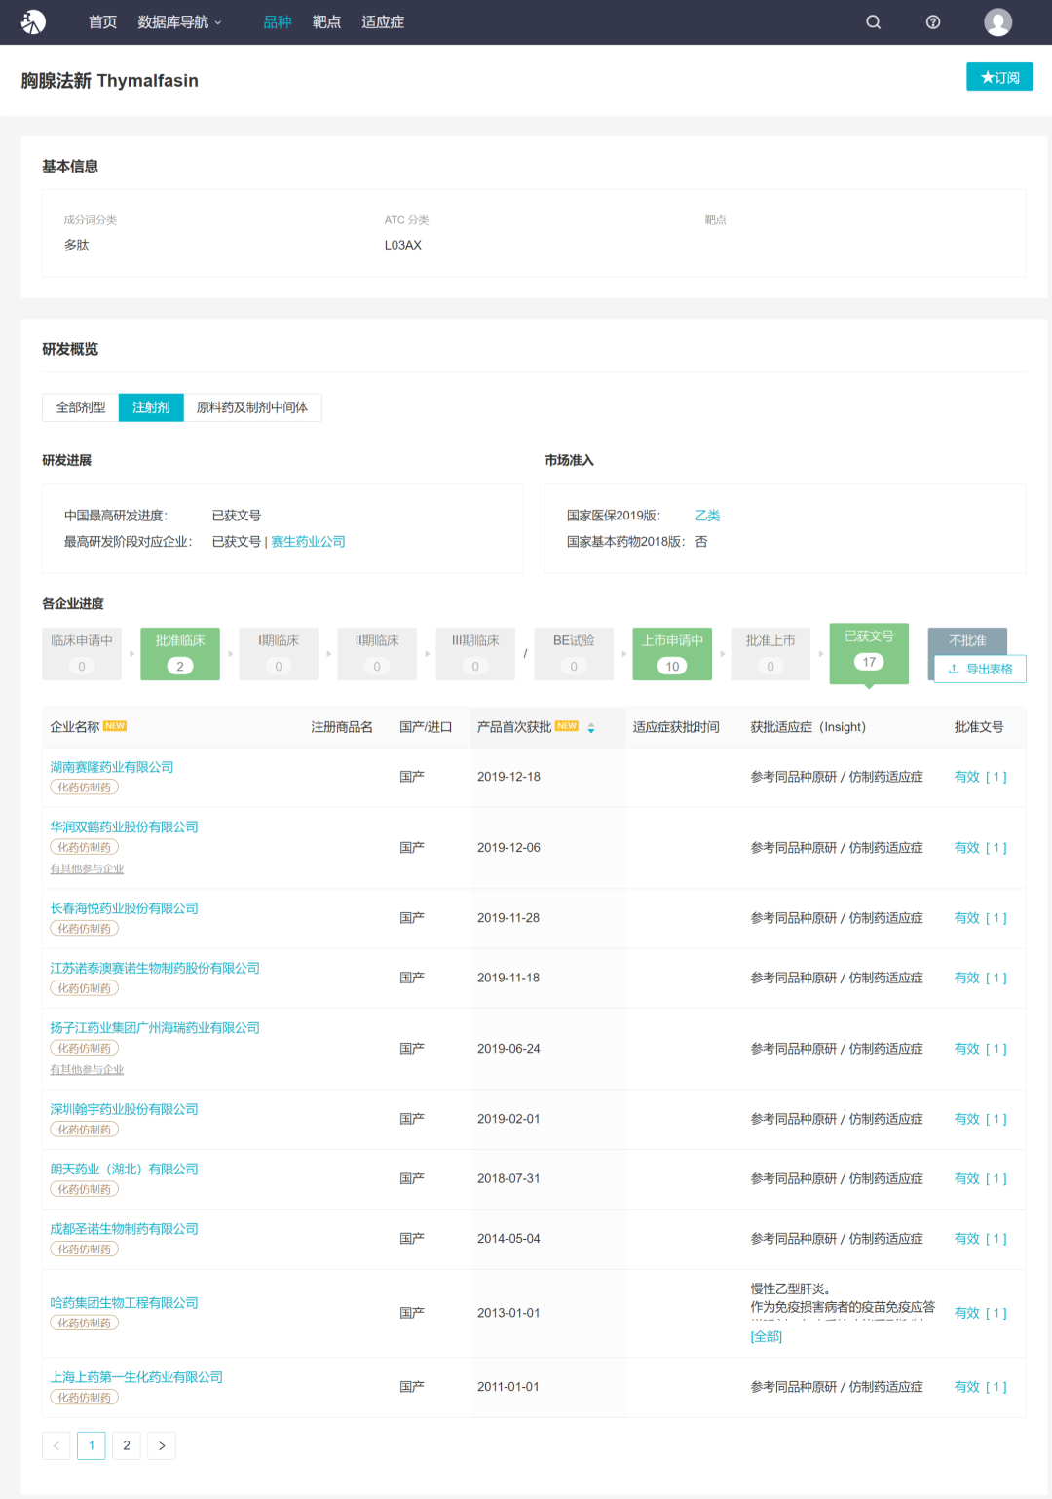Select the 临床申请中 stage box
This screenshot has height=1499, width=1052.
[x=82, y=653]
